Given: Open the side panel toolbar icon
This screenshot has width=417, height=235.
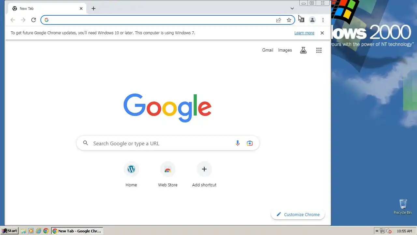Looking at the screenshot, I should [302, 20].
